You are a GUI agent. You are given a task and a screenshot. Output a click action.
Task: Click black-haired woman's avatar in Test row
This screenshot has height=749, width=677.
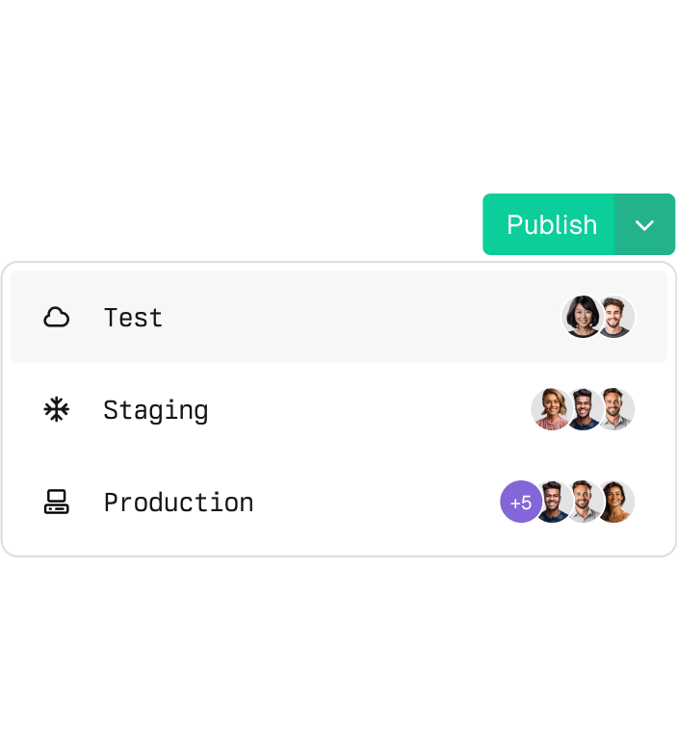tap(581, 317)
